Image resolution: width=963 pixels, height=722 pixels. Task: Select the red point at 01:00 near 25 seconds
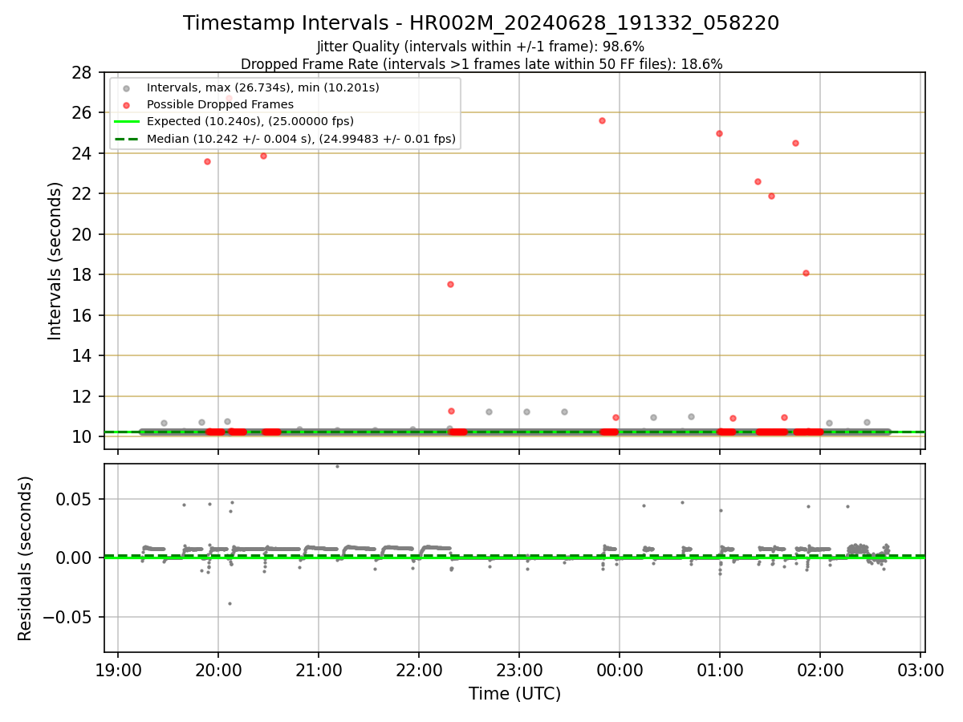[719, 133]
